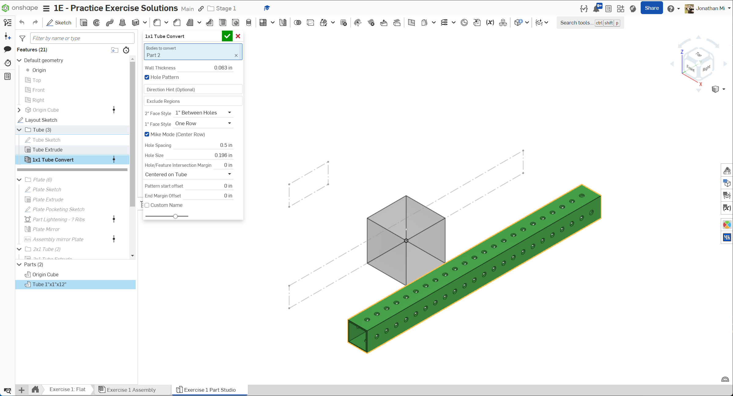
Task: Open the Centered on Tube dropdown
Action: (x=188, y=174)
